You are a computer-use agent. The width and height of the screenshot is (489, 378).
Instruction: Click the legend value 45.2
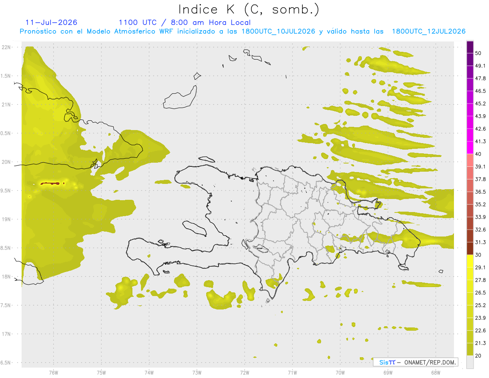[480, 104]
